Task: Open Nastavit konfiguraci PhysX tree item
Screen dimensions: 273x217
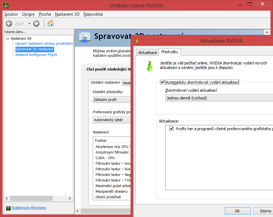Action: click(36, 55)
